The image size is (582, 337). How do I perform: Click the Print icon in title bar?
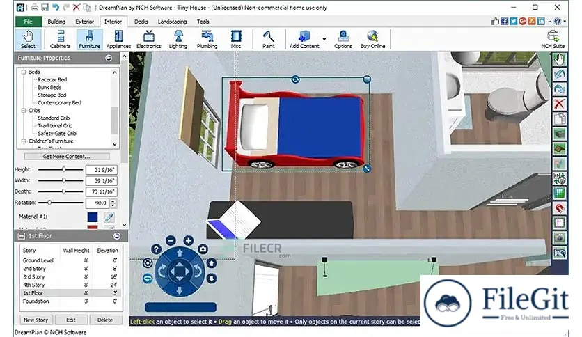pyautogui.click(x=35, y=8)
